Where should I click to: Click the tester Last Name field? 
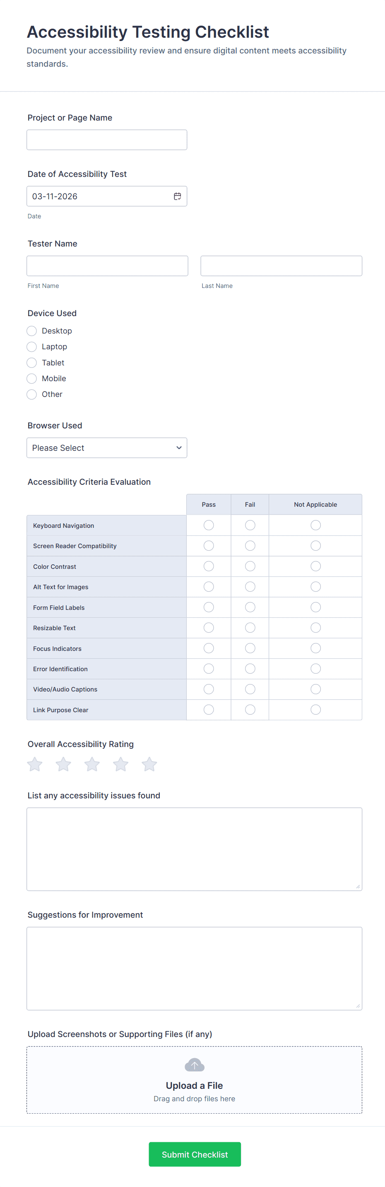281,266
